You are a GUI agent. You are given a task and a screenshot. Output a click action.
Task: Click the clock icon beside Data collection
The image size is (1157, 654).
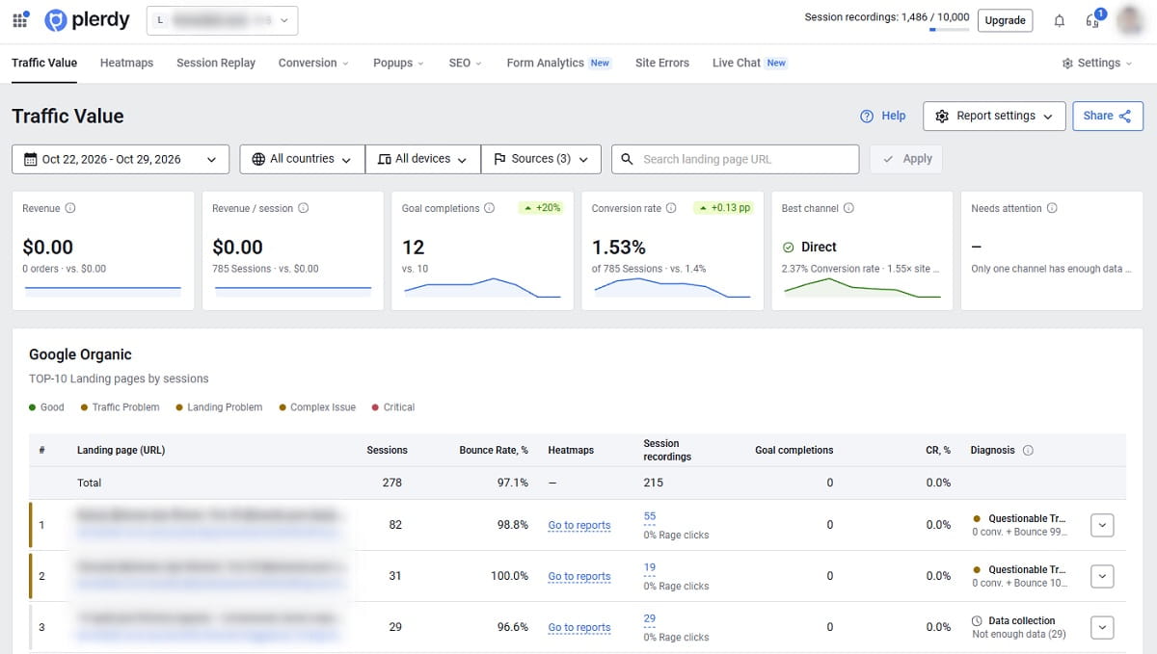pos(978,621)
